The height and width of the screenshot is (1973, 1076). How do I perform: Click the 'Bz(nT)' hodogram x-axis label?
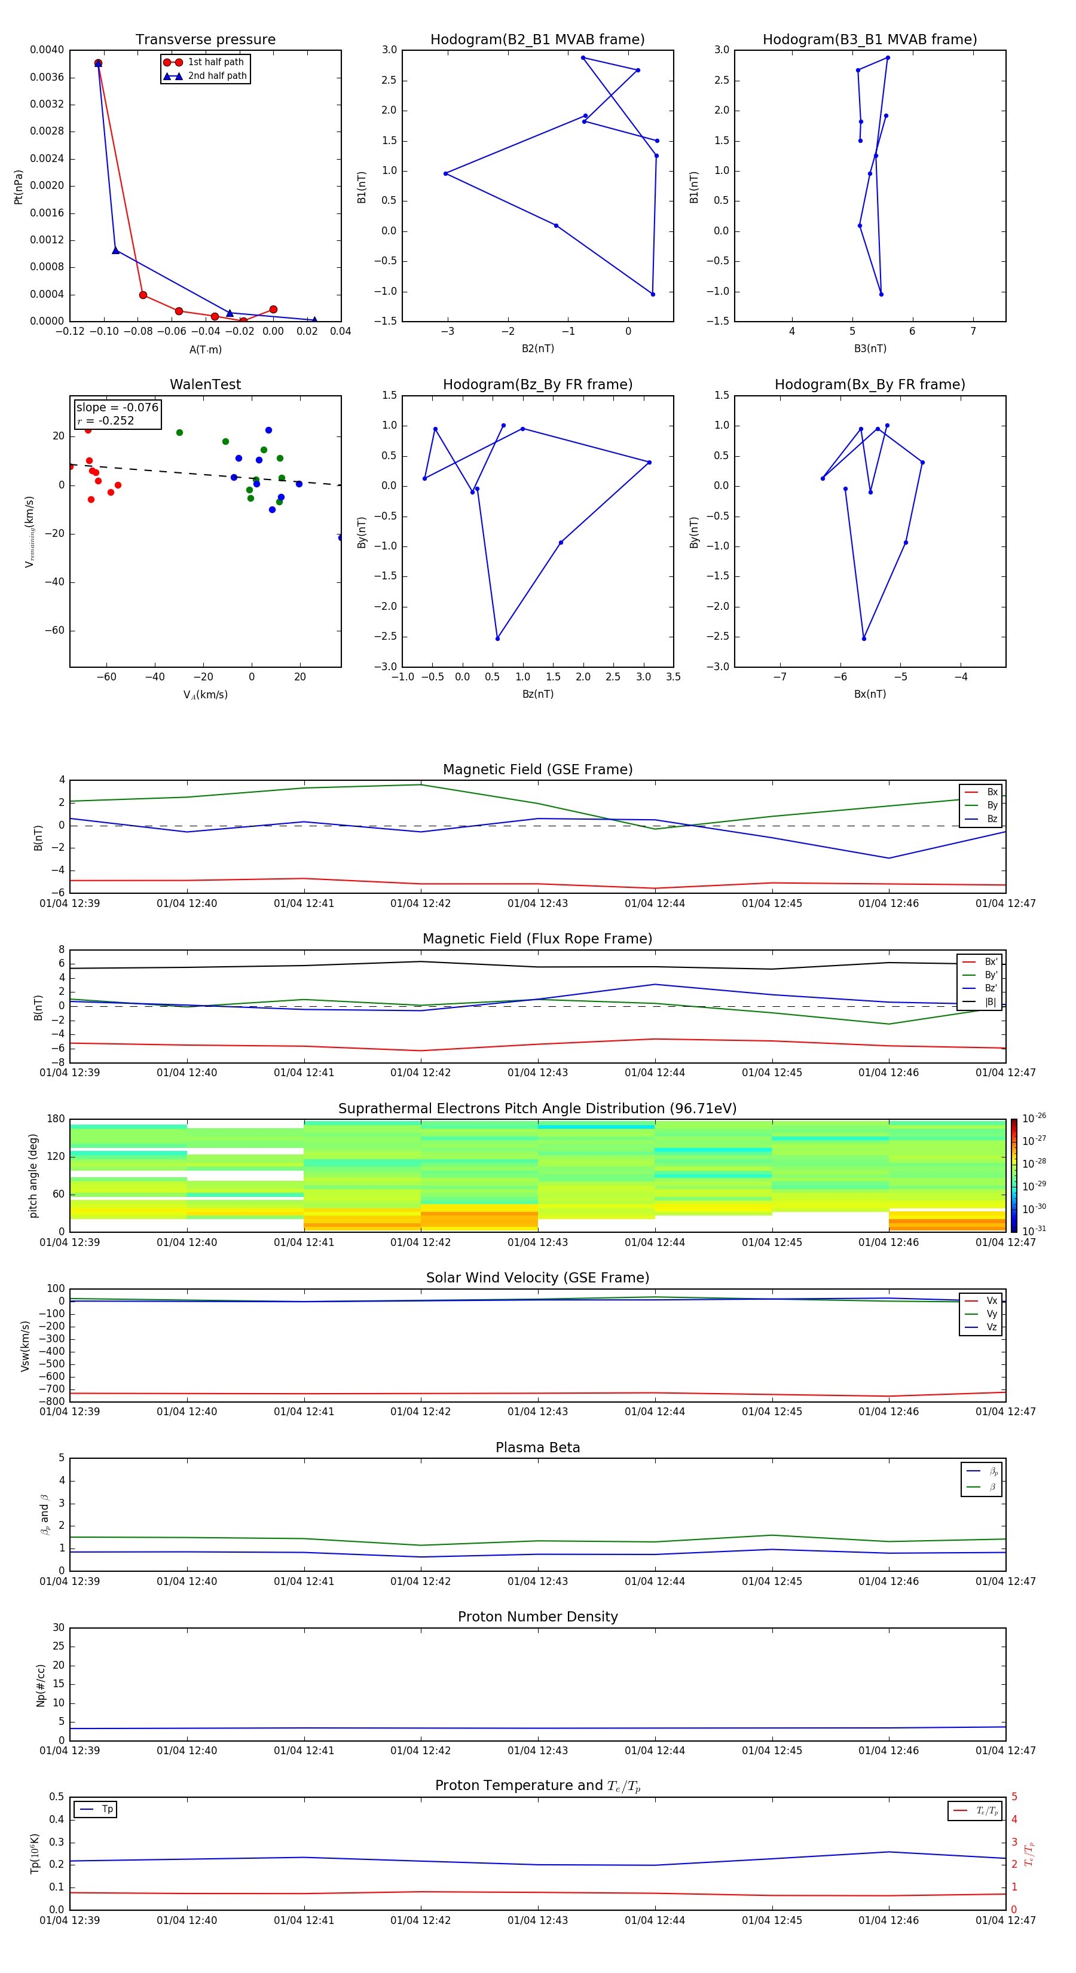click(537, 694)
